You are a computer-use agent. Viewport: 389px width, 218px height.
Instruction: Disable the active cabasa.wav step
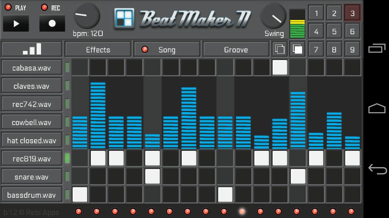pos(280,67)
